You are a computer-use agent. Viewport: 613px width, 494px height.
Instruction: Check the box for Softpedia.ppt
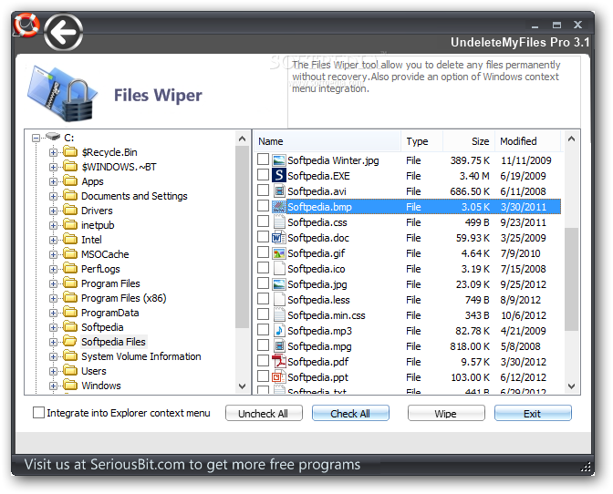(263, 376)
